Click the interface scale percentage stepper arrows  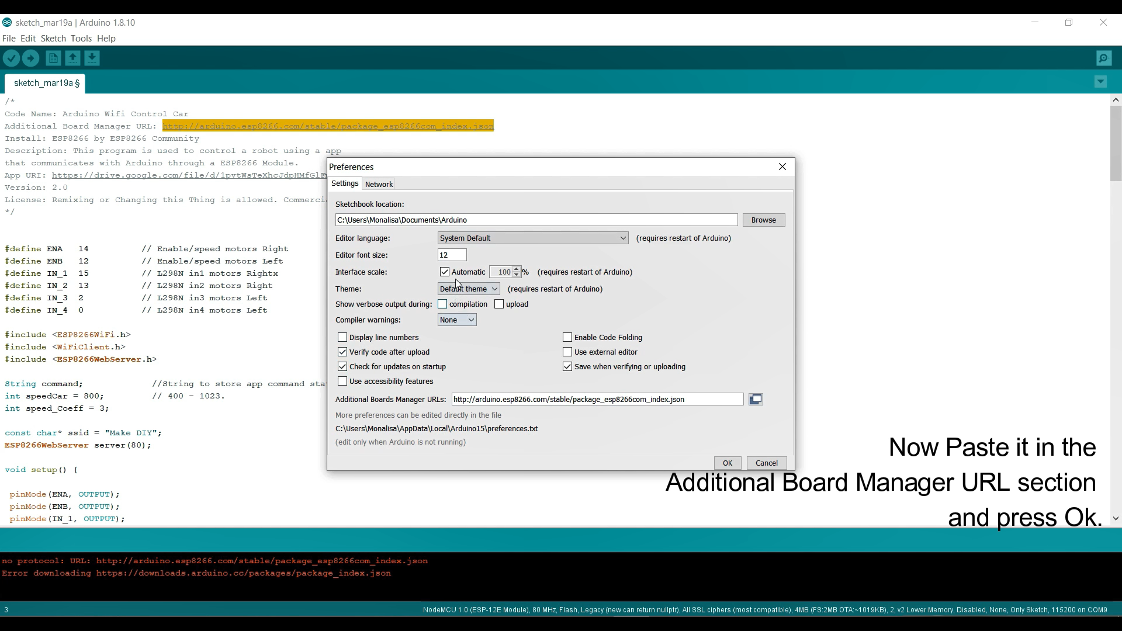(517, 272)
